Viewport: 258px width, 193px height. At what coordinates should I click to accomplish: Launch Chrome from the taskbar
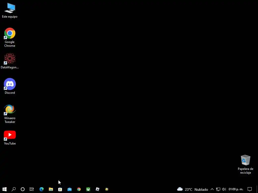click(x=79, y=189)
